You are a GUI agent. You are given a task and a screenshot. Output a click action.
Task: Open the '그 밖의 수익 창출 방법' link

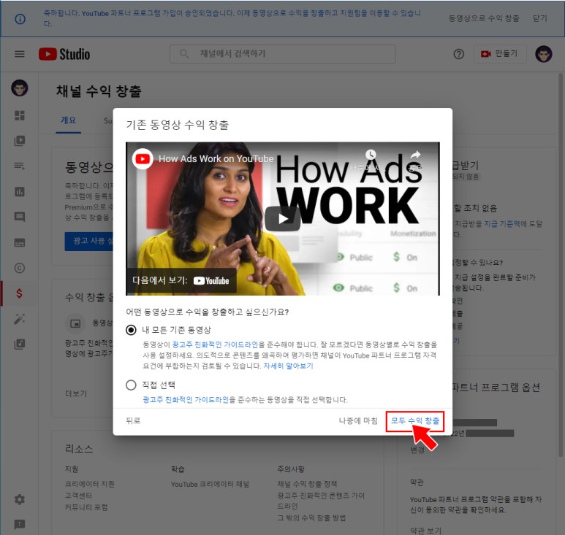pos(311,517)
